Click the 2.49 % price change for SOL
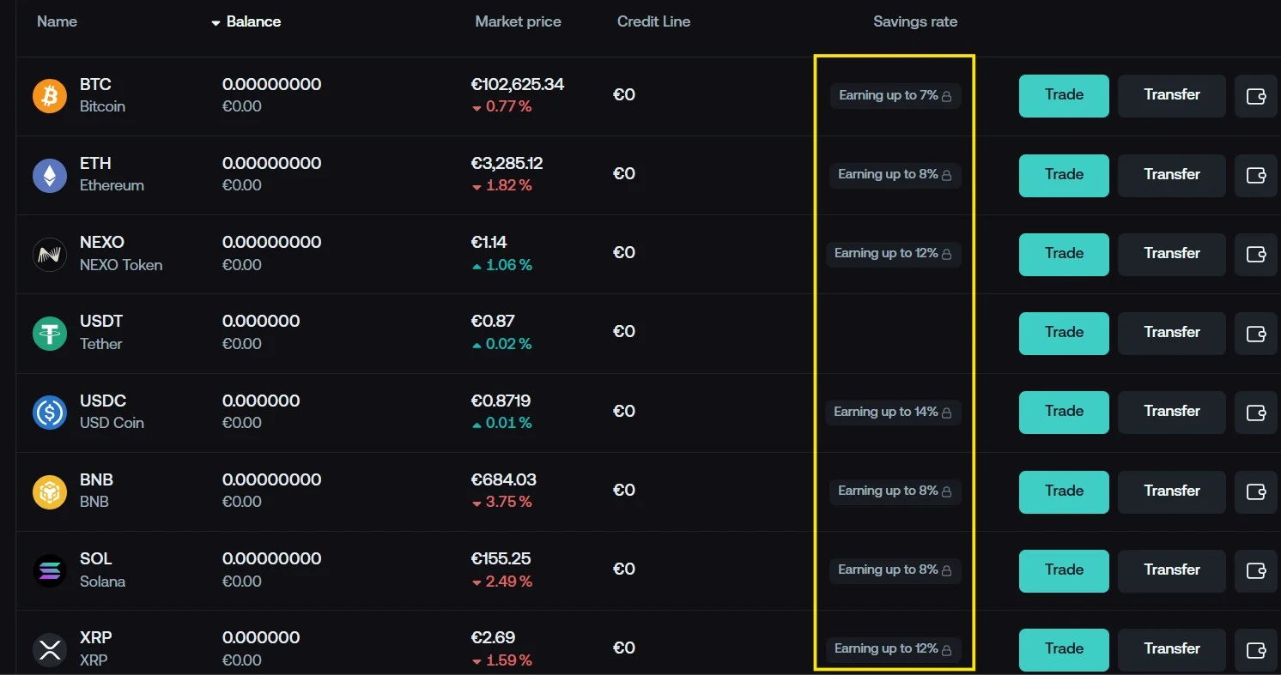The height and width of the screenshot is (675, 1281). click(502, 582)
